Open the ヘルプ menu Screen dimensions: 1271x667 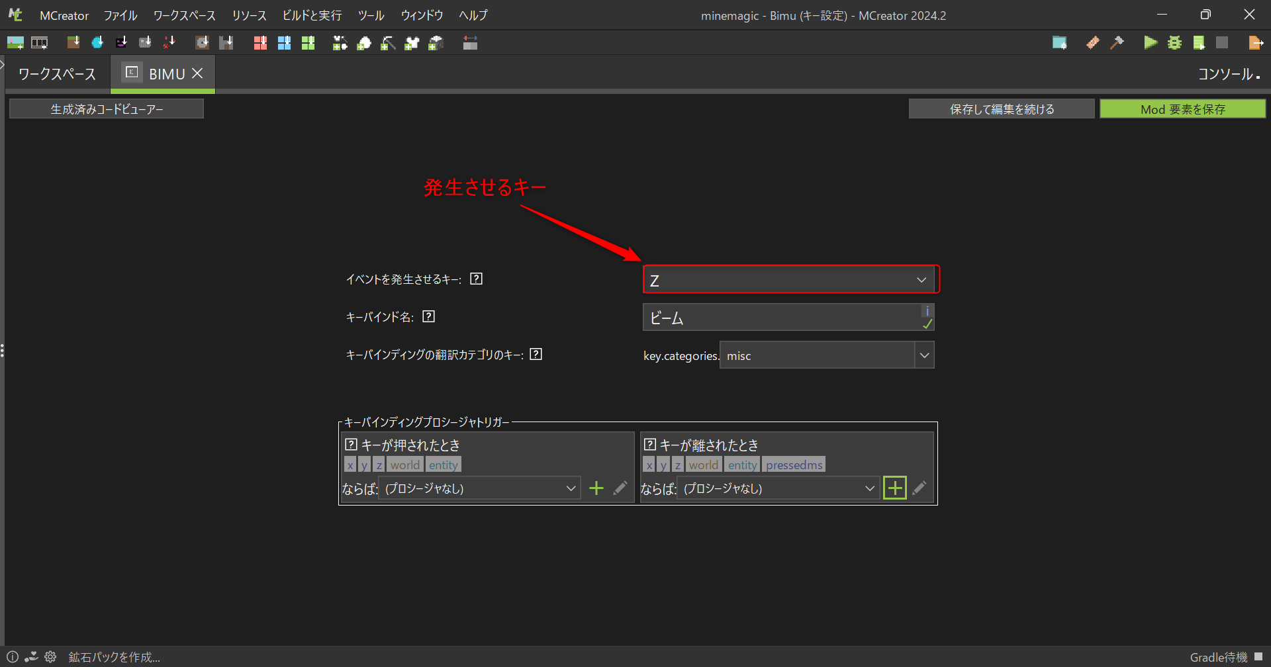473,15
